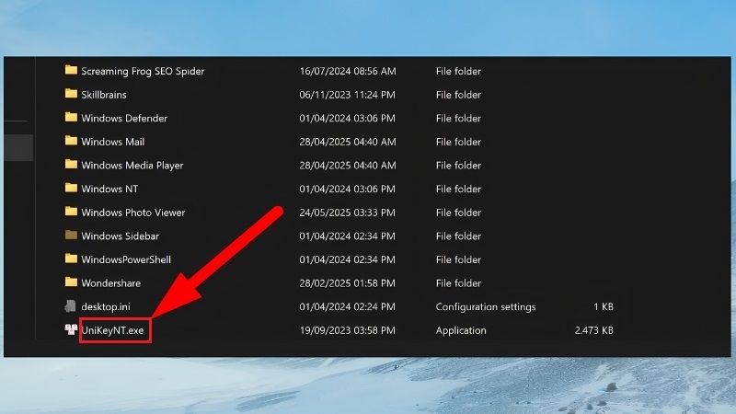Click File folder type of Wondershare row

458,283
